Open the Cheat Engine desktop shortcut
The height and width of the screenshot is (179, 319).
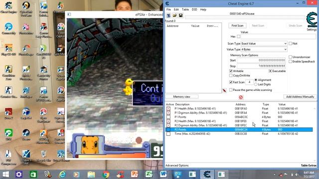tap(8, 8)
